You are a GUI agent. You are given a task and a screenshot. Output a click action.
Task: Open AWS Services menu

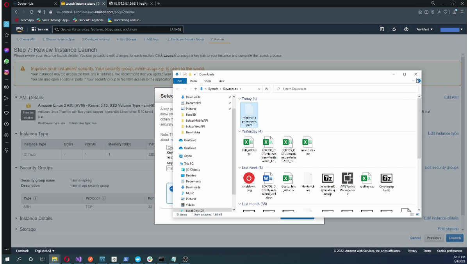[x=40, y=29]
